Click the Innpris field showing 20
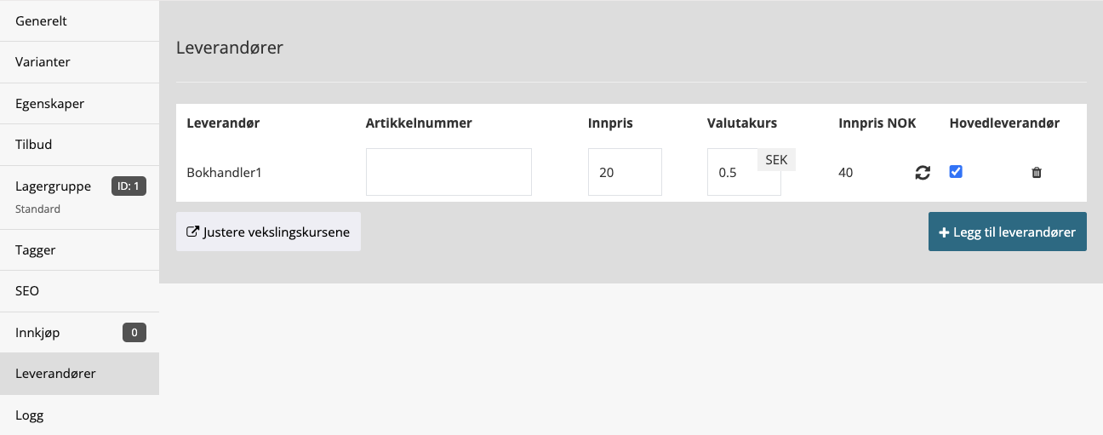The width and height of the screenshot is (1103, 435). pyautogui.click(x=625, y=172)
